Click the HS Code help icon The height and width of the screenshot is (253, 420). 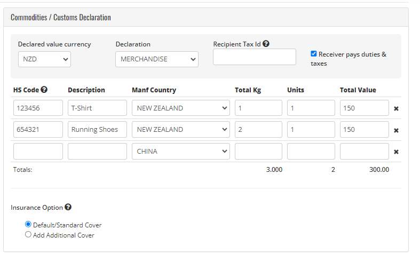(44, 90)
